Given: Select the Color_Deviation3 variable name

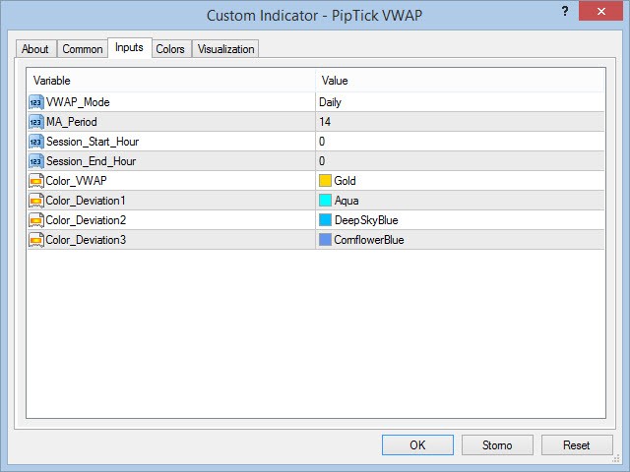Looking at the screenshot, I should (x=86, y=240).
